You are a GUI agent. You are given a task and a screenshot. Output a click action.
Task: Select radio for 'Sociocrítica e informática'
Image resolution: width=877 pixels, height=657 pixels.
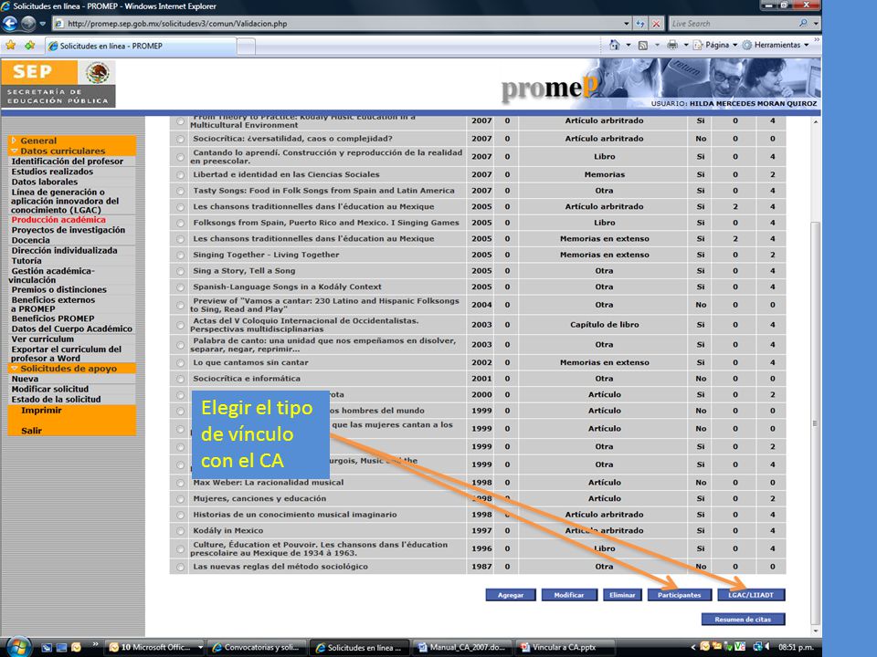(x=180, y=380)
